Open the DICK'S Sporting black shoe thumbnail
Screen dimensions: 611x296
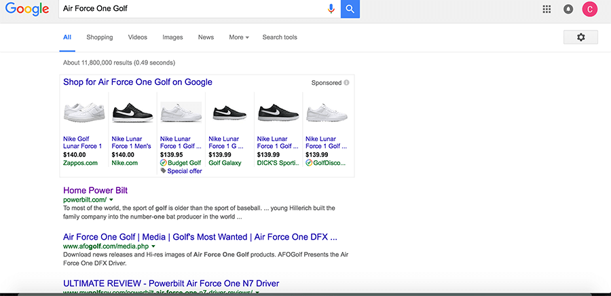pos(278,112)
